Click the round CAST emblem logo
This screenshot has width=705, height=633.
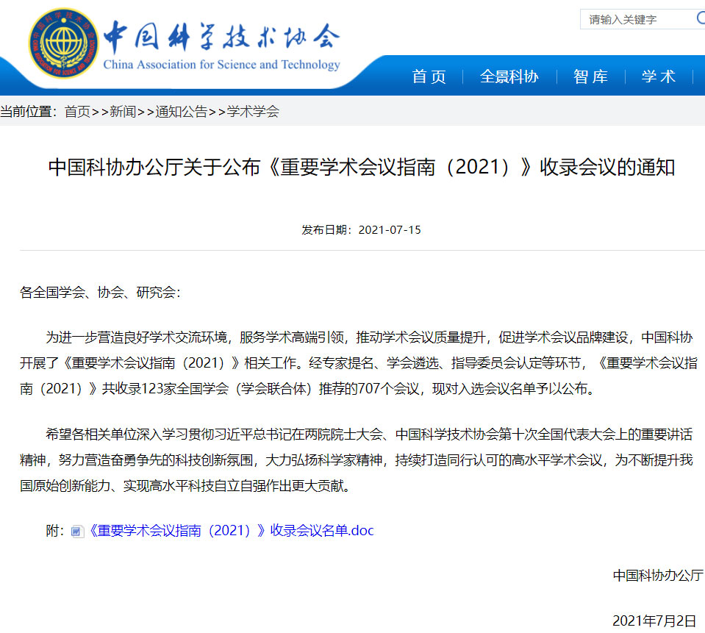[x=63, y=43]
